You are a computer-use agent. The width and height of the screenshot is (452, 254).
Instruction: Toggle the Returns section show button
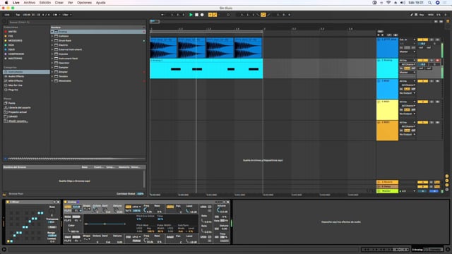point(447,181)
